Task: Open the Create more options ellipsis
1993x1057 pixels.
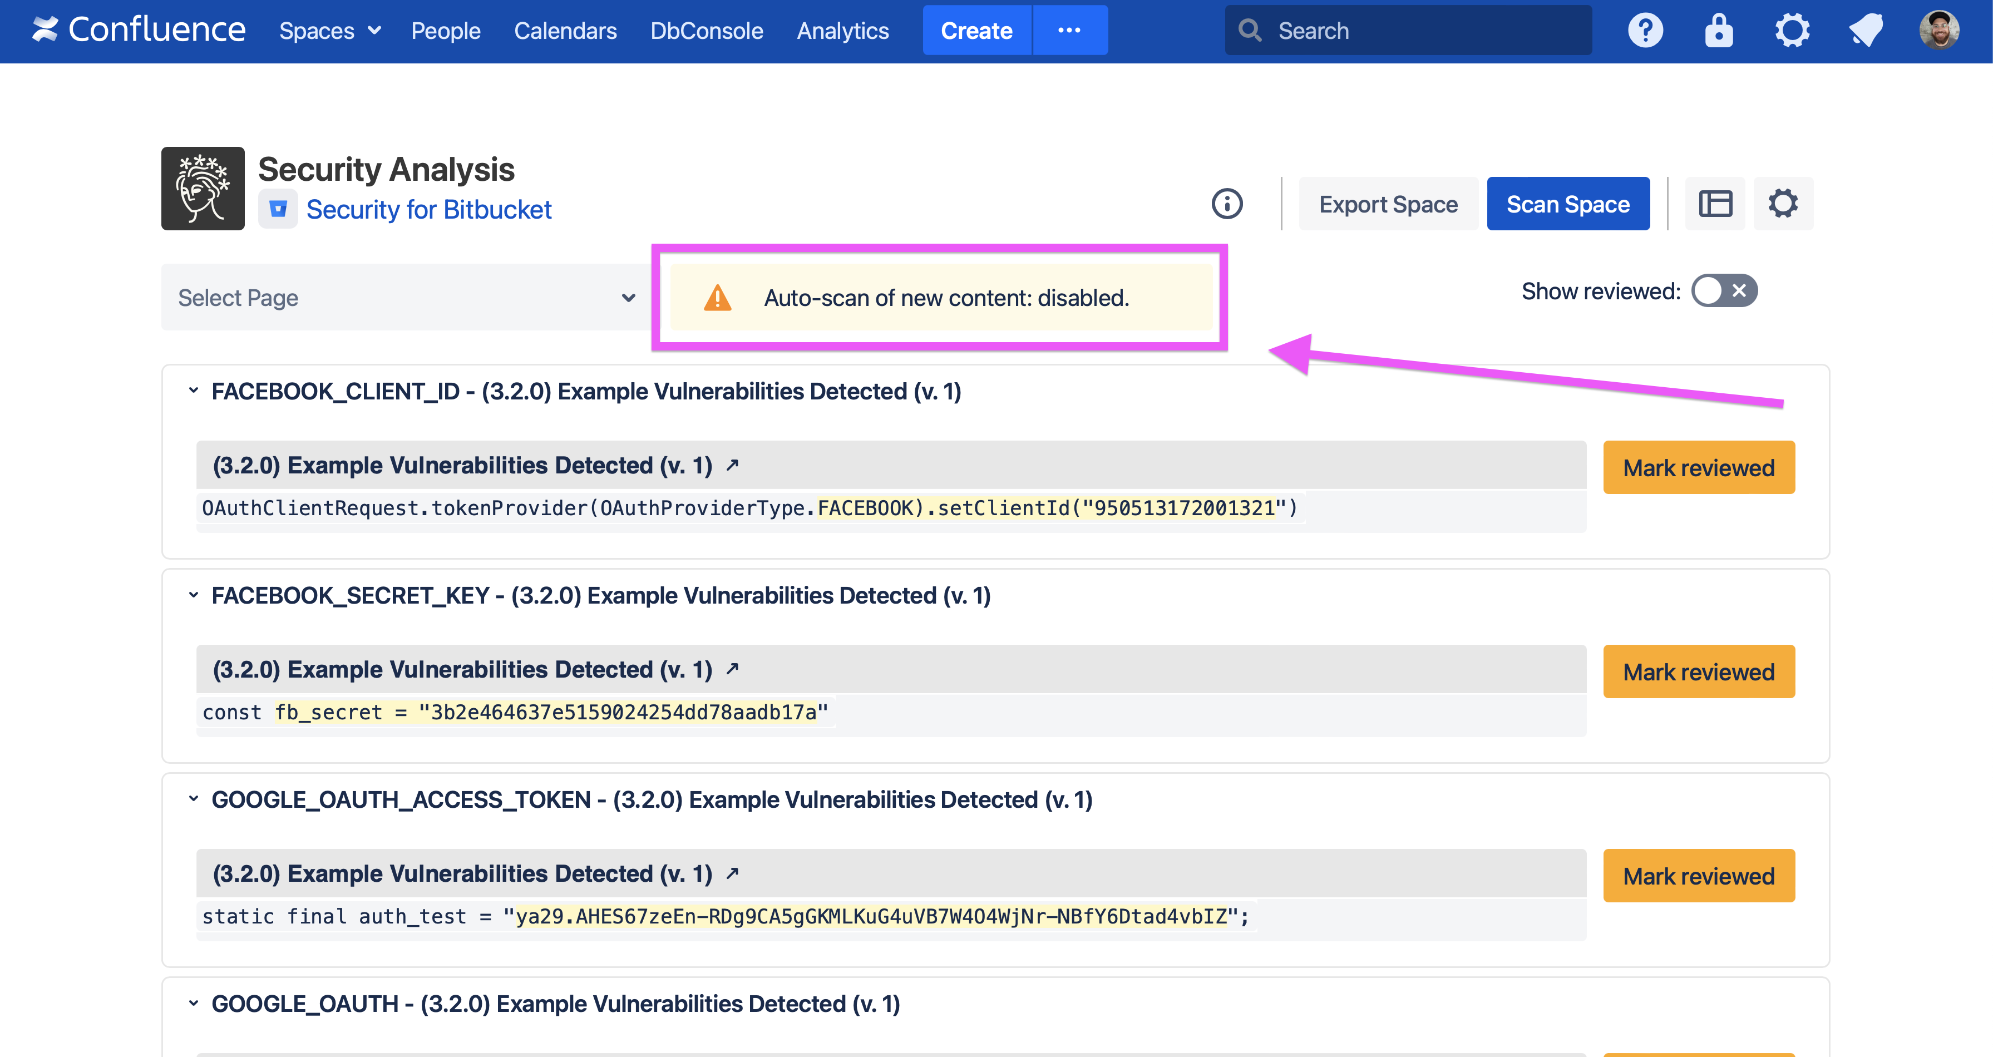Action: click(x=1069, y=31)
